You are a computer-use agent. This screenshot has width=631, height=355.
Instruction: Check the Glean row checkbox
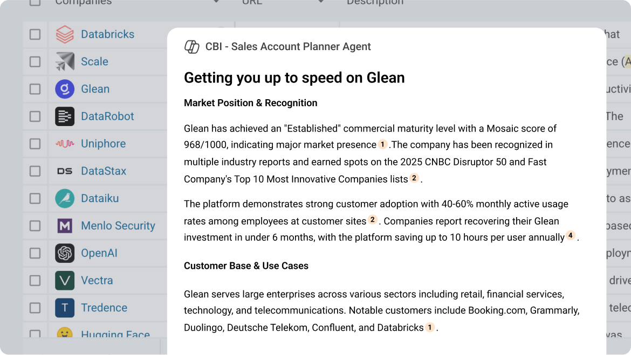[x=35, y=89]
